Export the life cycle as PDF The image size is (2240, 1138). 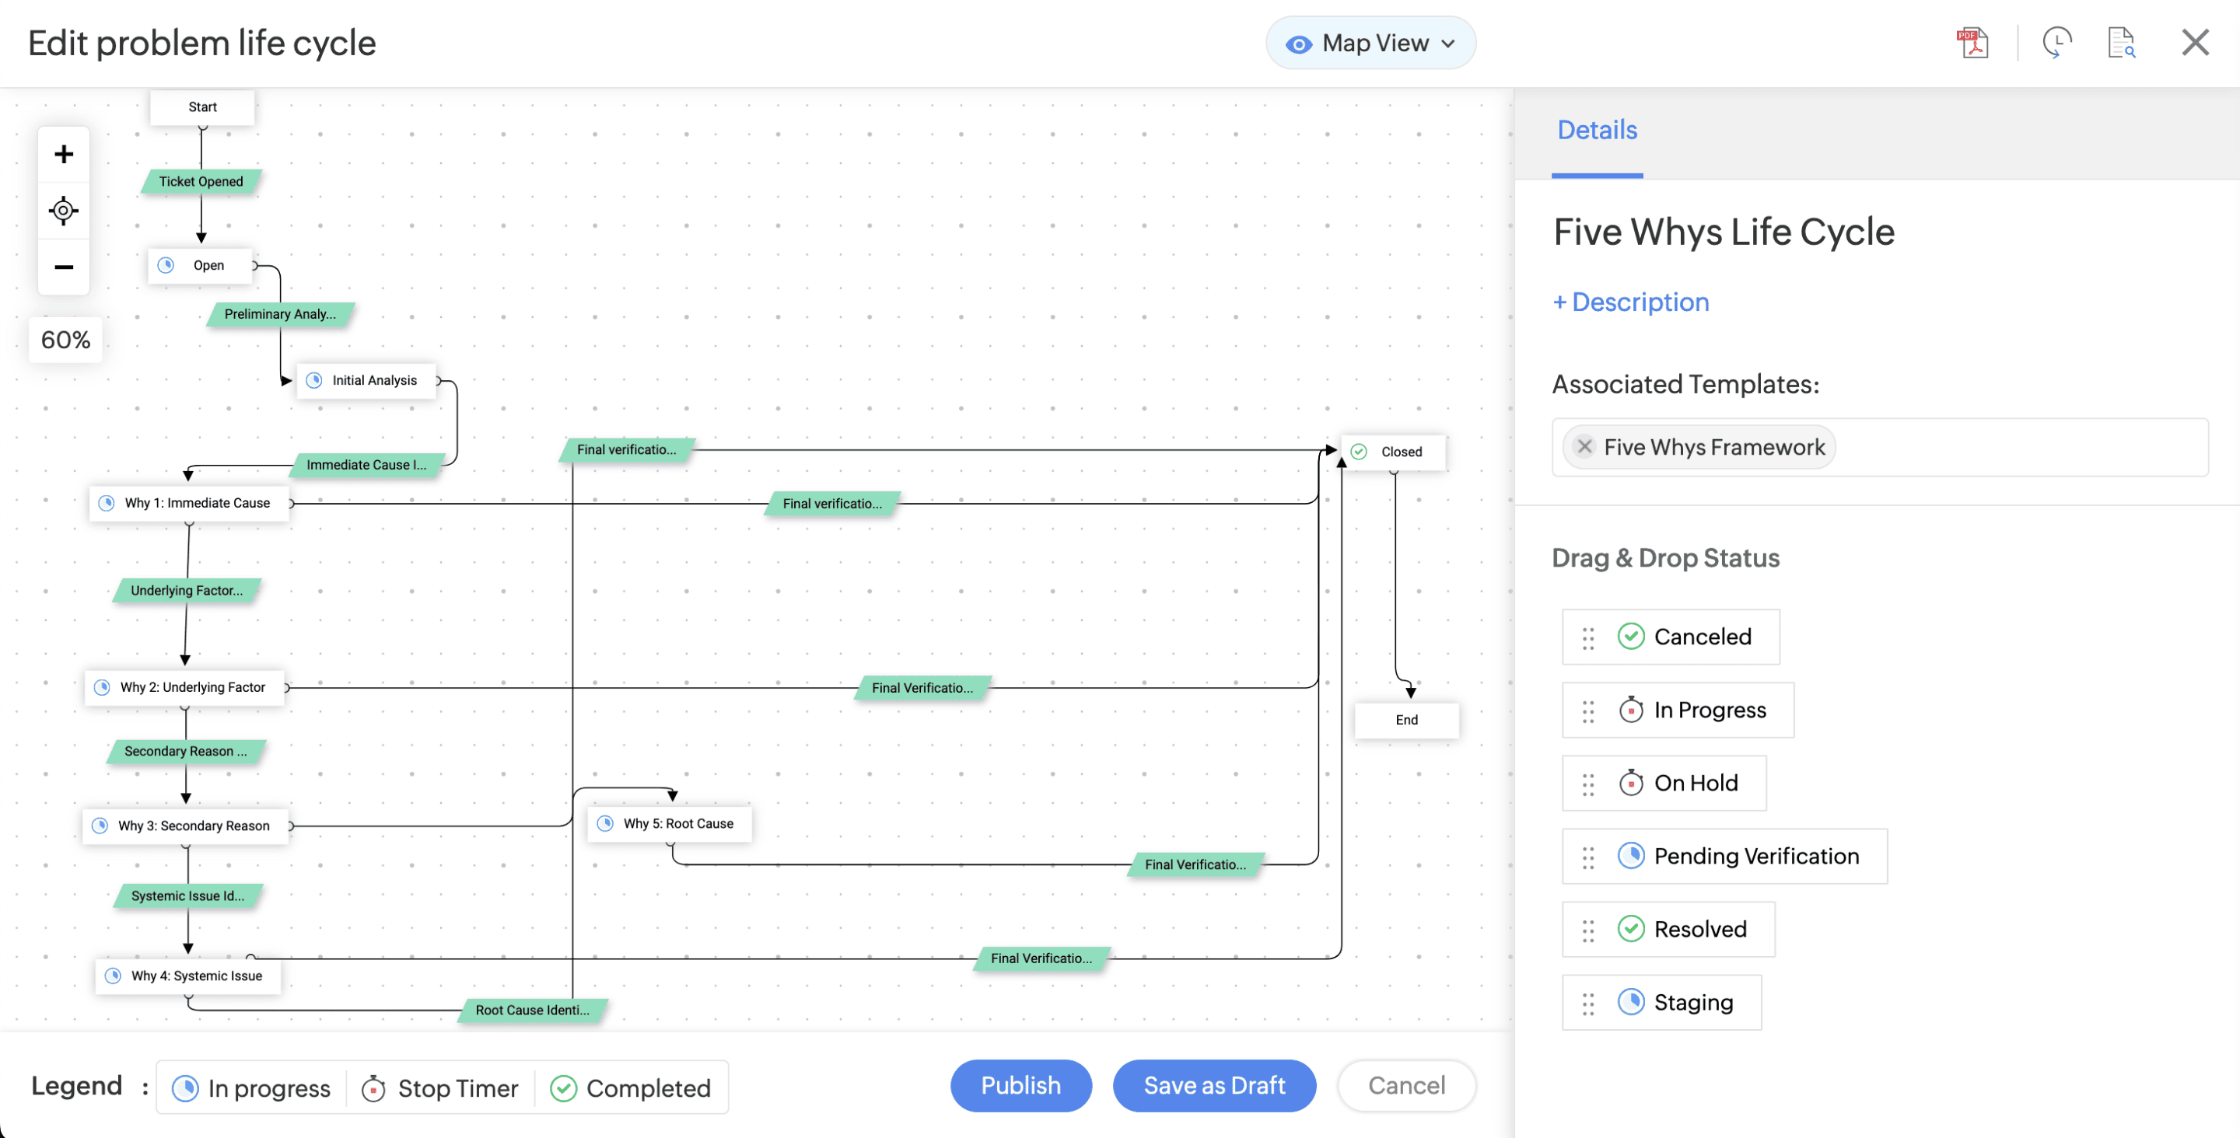1972,42
